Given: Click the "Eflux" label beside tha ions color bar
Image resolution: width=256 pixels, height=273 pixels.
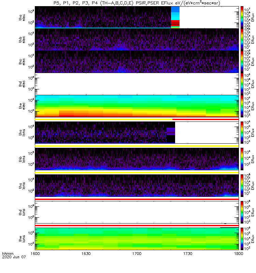Looking at the screenshot, I should click(253, 132).
